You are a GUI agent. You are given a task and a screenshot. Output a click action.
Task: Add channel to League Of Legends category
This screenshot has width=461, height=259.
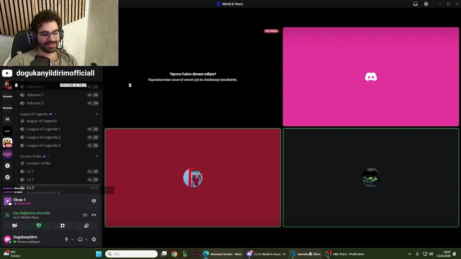97,114
